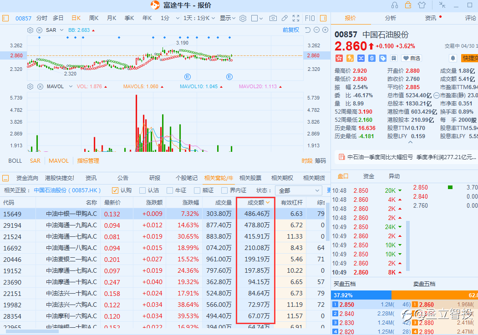Image resolution: width=478 pixels, height=335 pixels.
Task: Click the Hong Kong flag market icon
Action: pyautogui.click(x=339, y=58)
